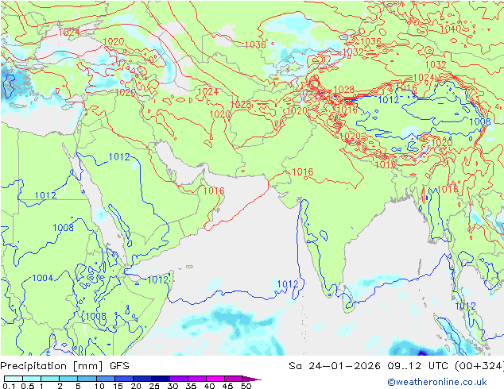Click the 25–30 mm dark blue legend box
Viewport: 504px width, 389px height.
coord(161,379)
